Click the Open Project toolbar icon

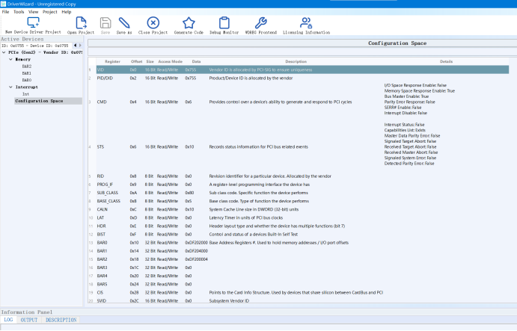point(82,22)
